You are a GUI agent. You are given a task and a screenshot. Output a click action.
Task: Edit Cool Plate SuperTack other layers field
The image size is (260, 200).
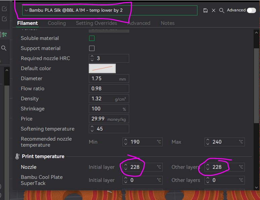[x=225, y=180]
